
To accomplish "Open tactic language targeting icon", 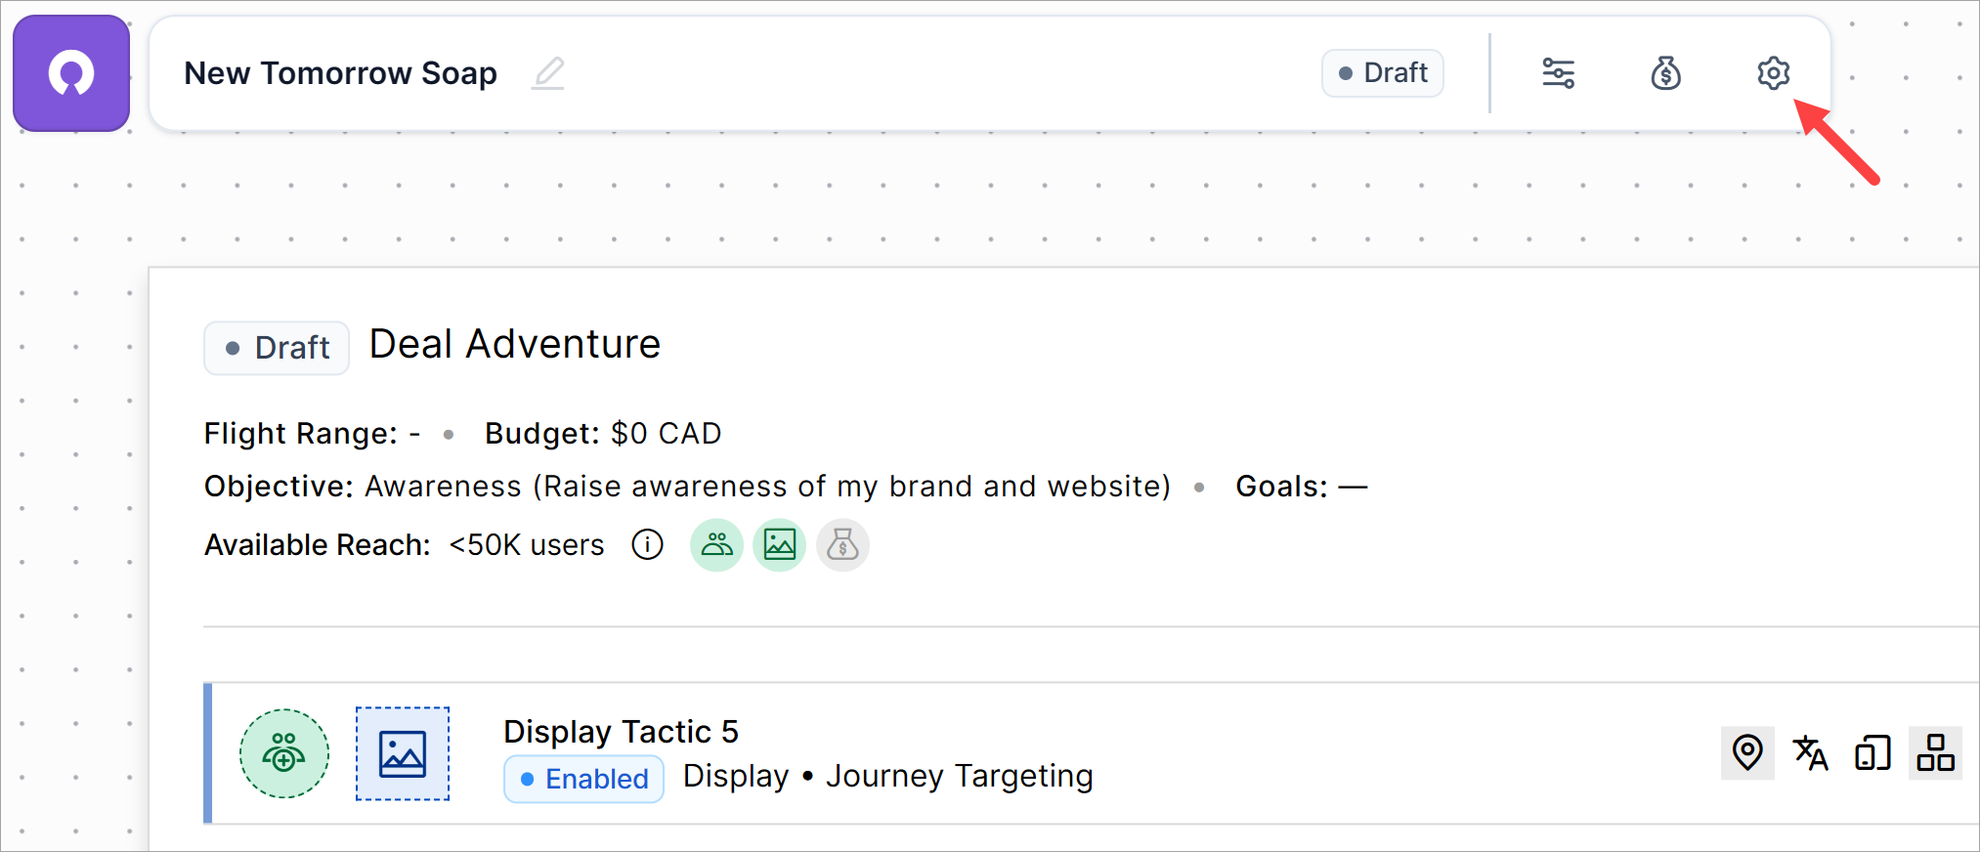I will [x=1810, y=753].
